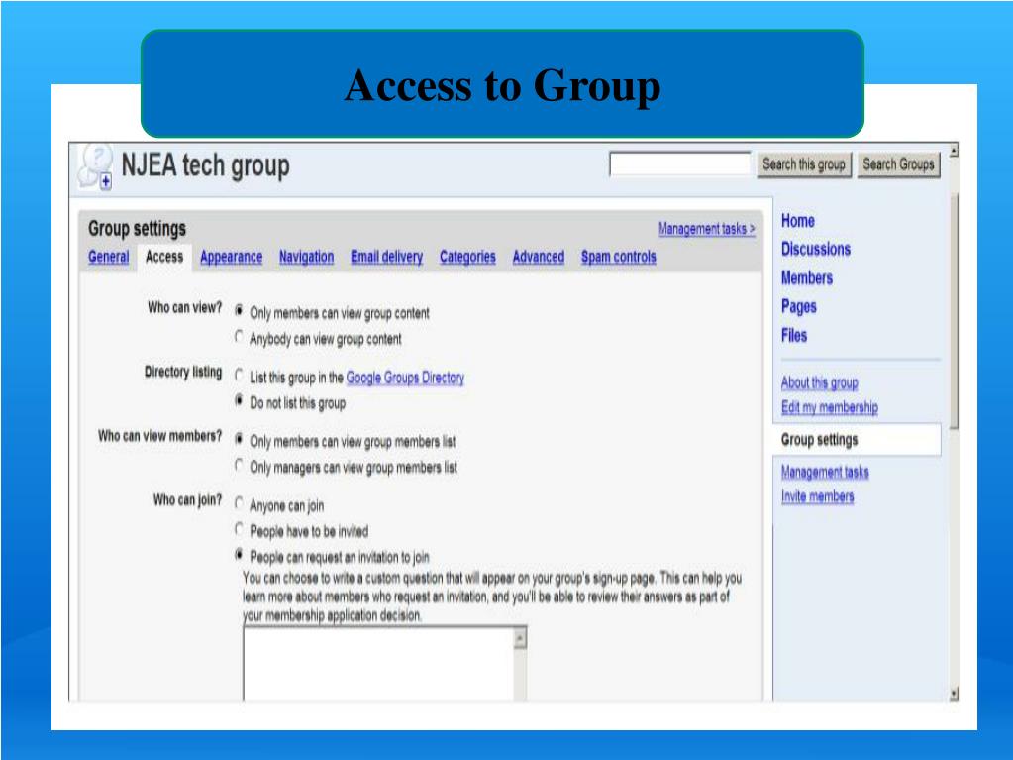Choose 'Only managers can view group members list'
This screenshot has height=760, width=1013.
point(239,466)
